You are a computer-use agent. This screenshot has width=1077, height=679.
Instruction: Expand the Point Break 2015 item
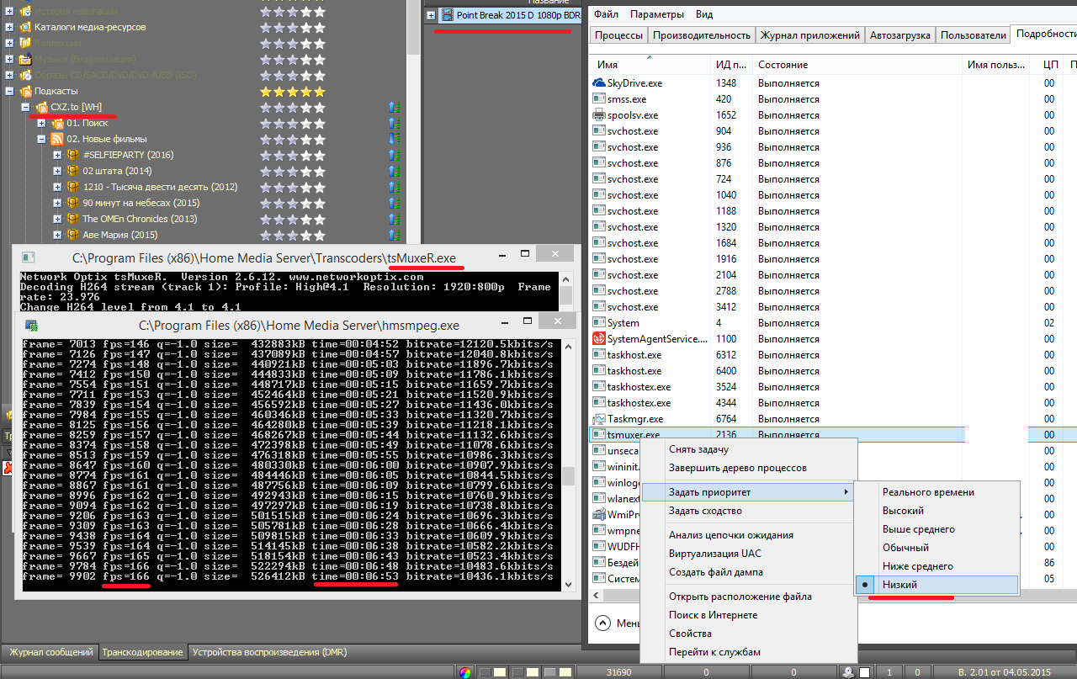click(432, 15)
